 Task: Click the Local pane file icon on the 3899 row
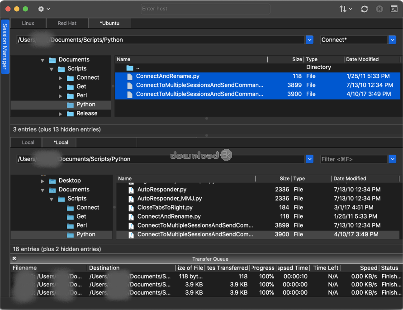click(131, 226)
